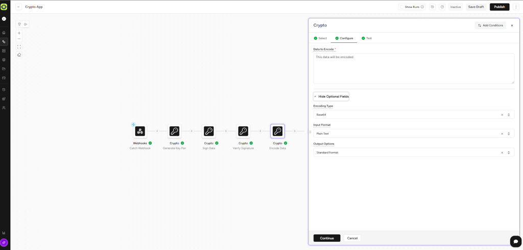Screen dimensions: 523x250
Task: Click the chat support bubble icon
Action: [x=515, y=241]
